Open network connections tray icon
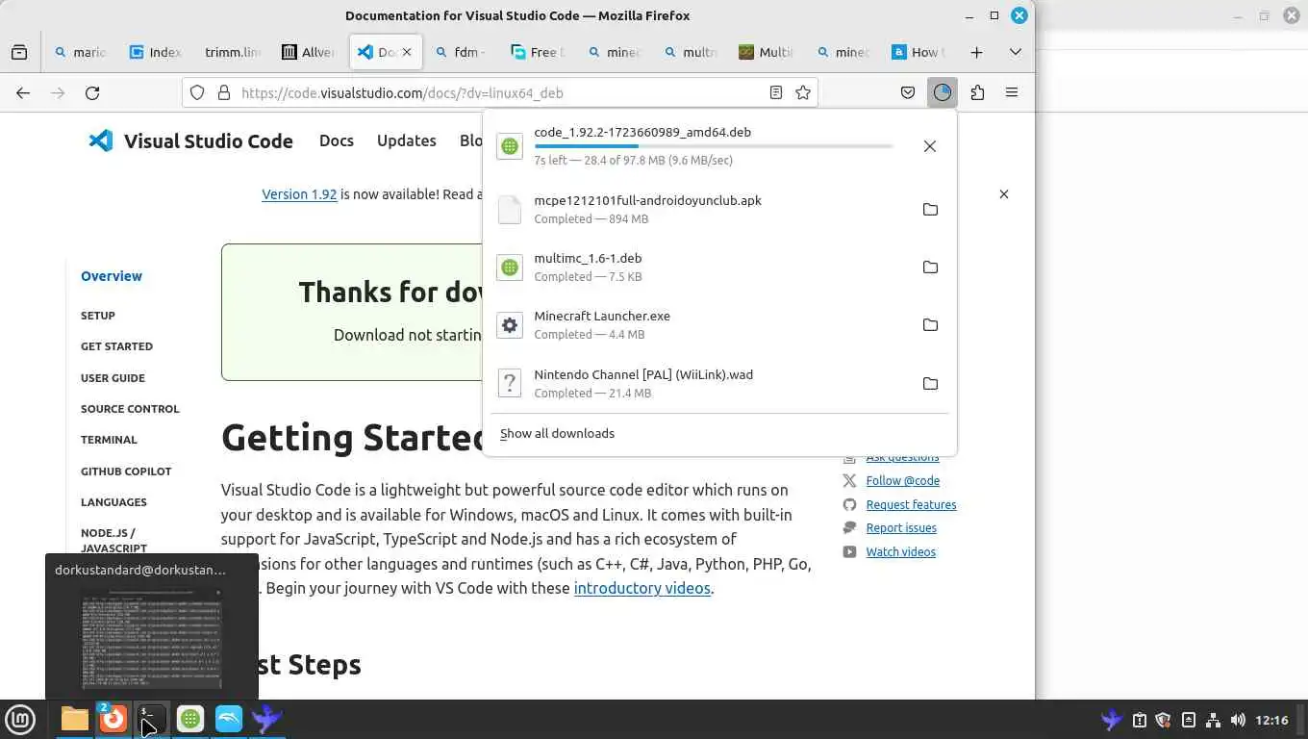 click(1213, 720)
